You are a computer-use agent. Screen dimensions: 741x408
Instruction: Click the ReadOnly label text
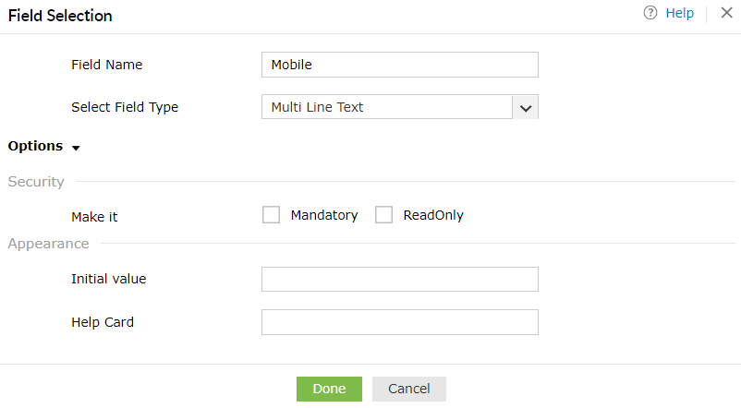point(433,215)
